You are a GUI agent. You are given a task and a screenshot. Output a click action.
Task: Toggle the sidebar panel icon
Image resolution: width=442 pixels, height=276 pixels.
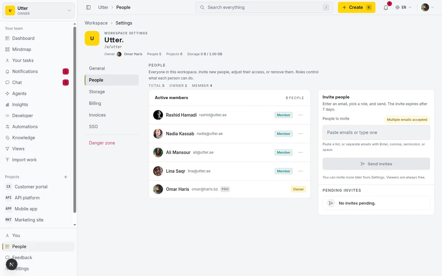pos(88,7)
